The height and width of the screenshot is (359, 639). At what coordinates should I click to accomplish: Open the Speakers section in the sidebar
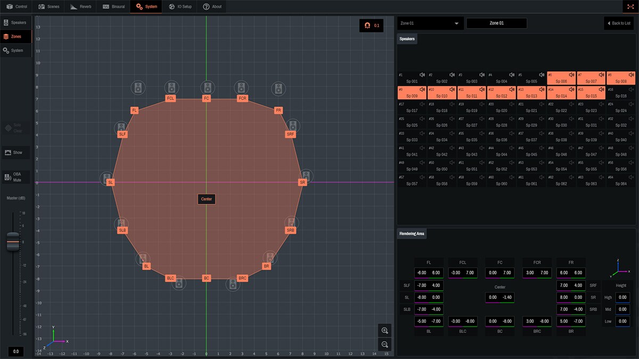pos(16,22)
